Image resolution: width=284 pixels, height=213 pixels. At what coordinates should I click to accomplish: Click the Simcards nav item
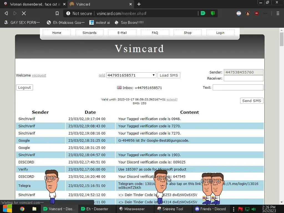(x=90, y=33)
